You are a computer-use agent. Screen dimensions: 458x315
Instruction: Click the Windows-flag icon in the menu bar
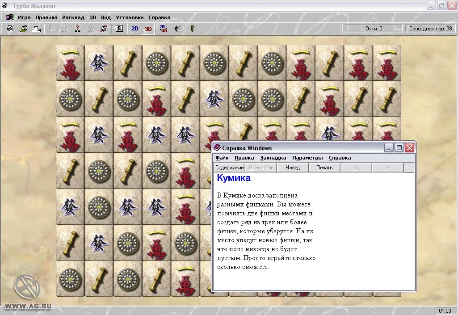[10, 17]
